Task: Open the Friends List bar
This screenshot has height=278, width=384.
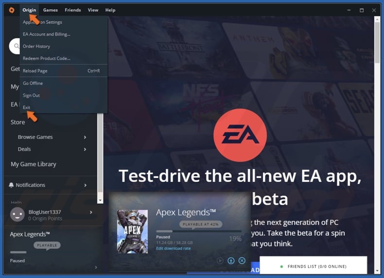Action: 313,265
